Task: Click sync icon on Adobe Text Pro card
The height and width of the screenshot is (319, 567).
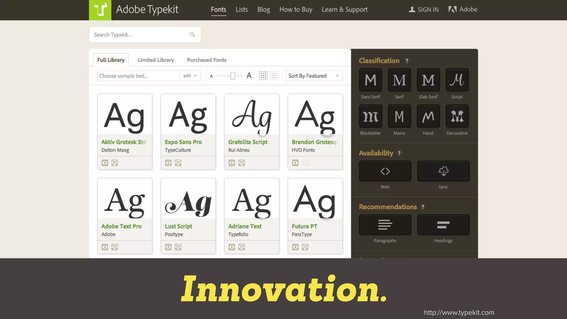Action: coord(115,247)
